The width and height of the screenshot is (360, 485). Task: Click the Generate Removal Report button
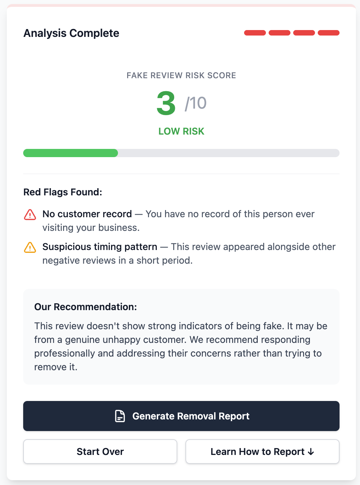coord(181,416)
